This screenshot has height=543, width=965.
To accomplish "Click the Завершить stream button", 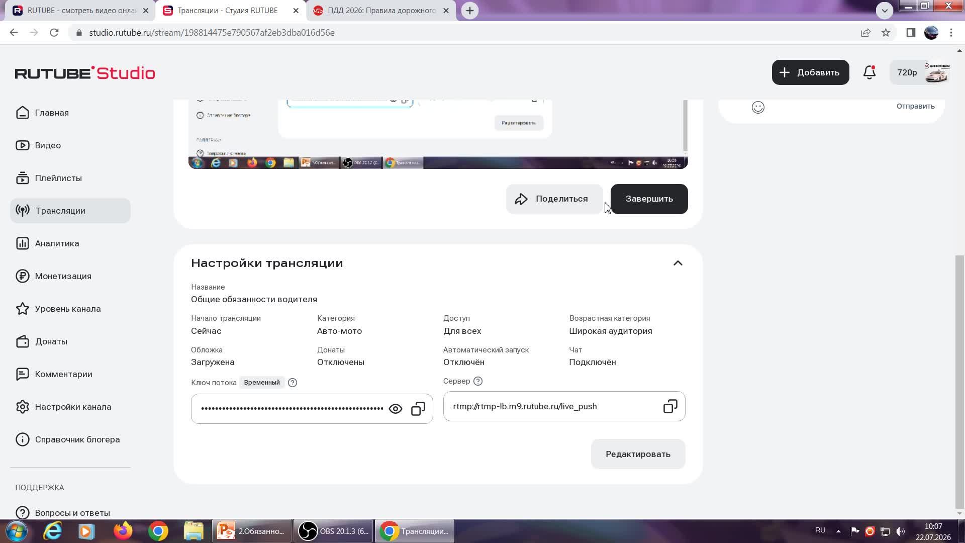I will (649, 199).
